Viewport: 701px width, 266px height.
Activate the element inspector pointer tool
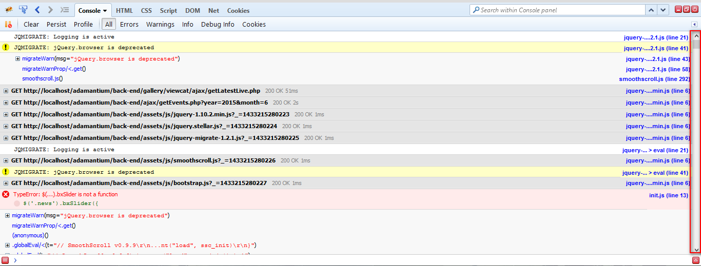[23, 10]
